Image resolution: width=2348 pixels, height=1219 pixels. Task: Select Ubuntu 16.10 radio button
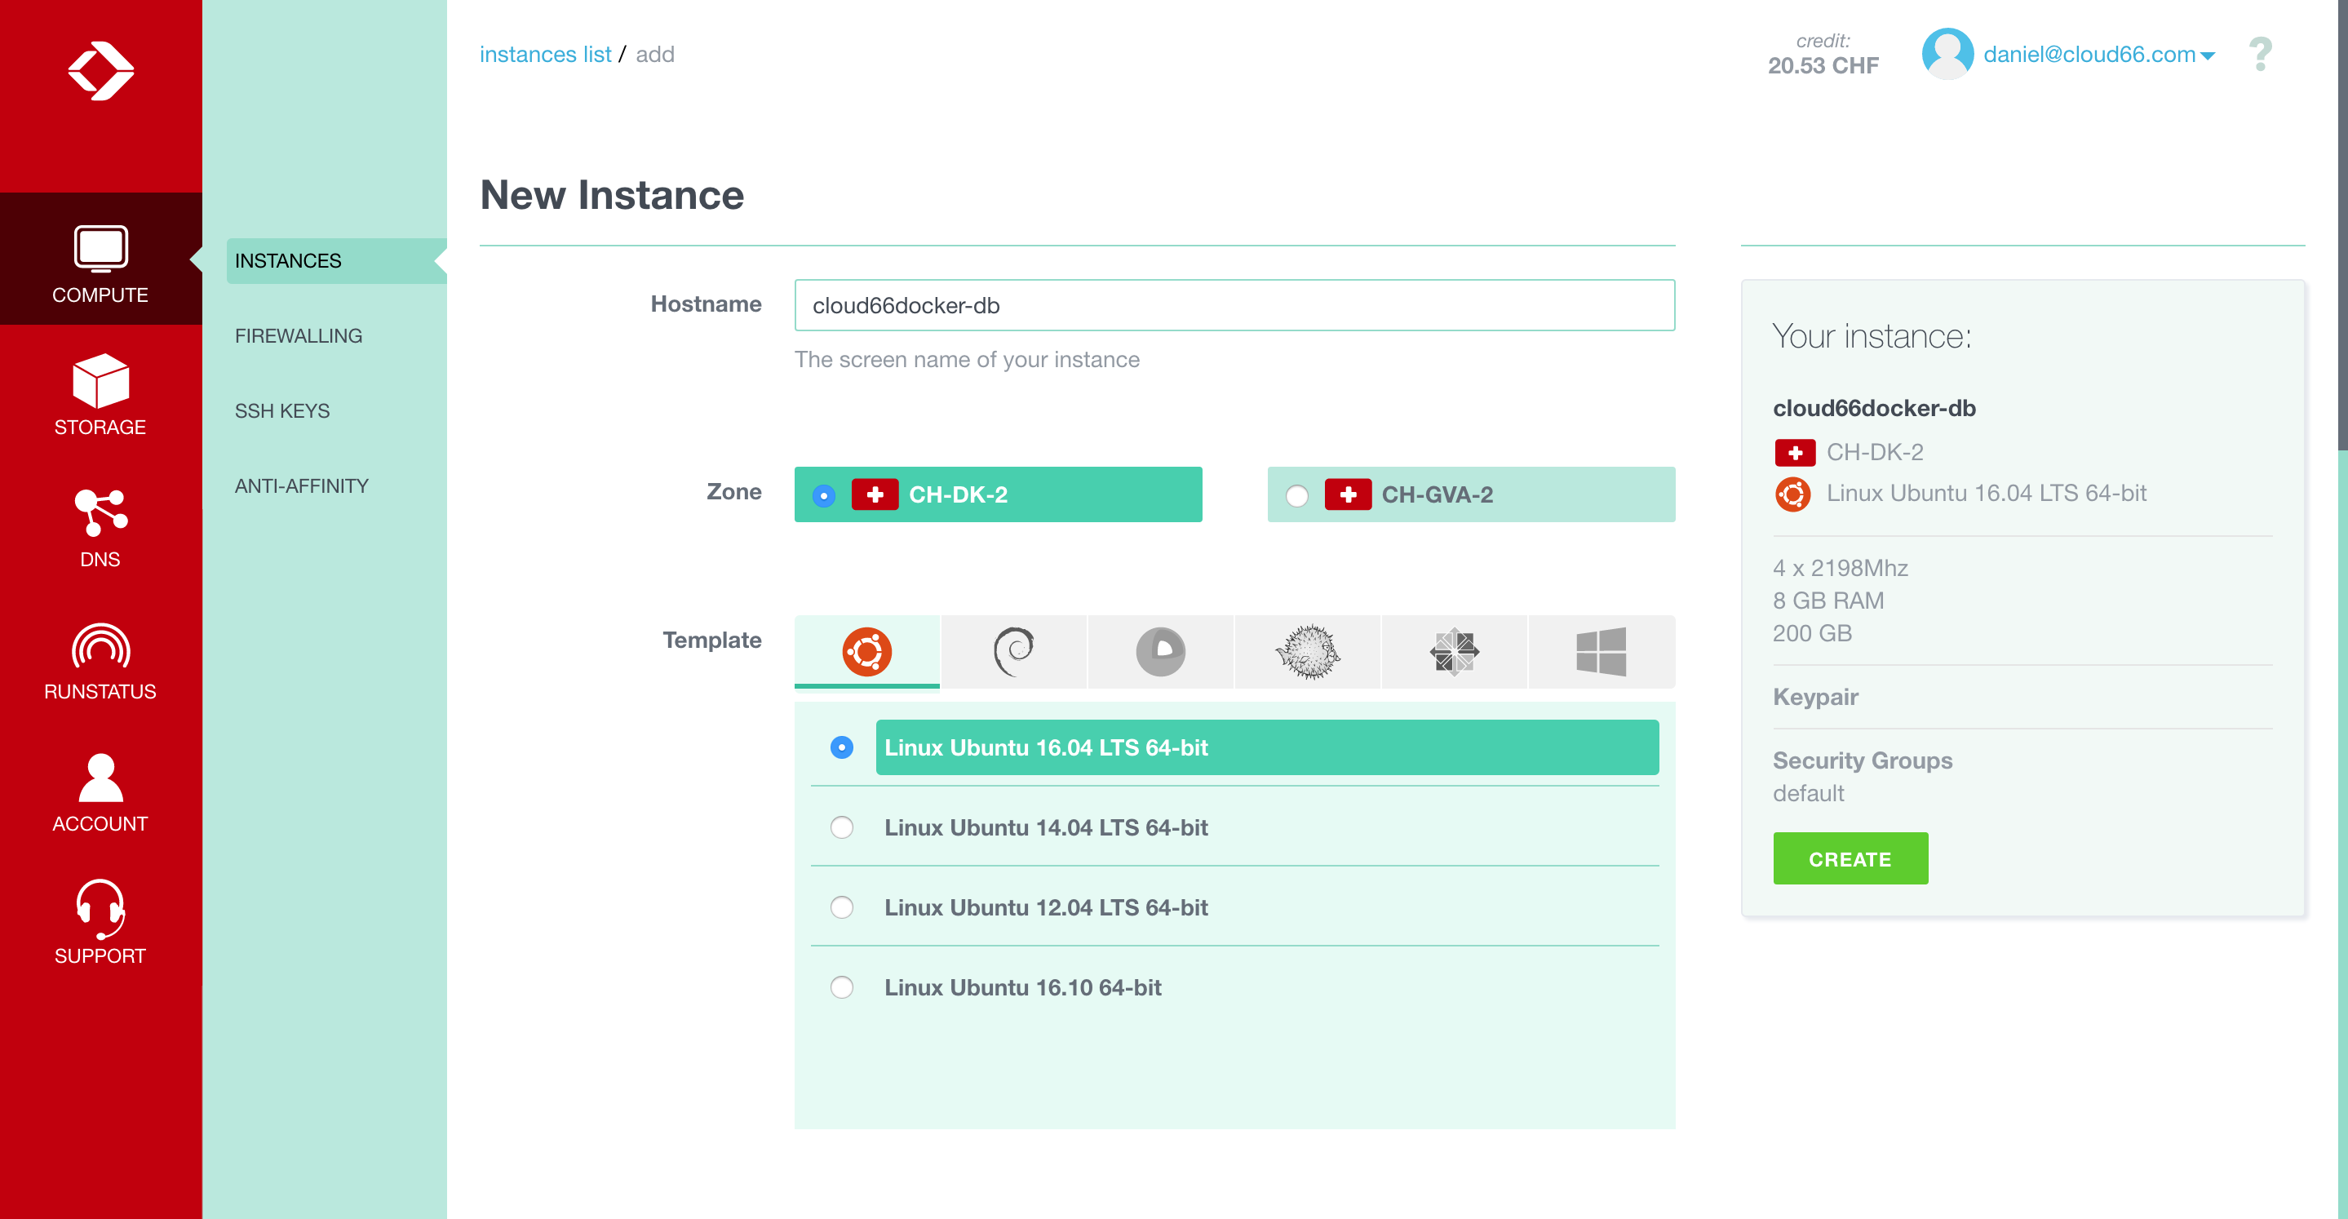click(x=842, y=987)
